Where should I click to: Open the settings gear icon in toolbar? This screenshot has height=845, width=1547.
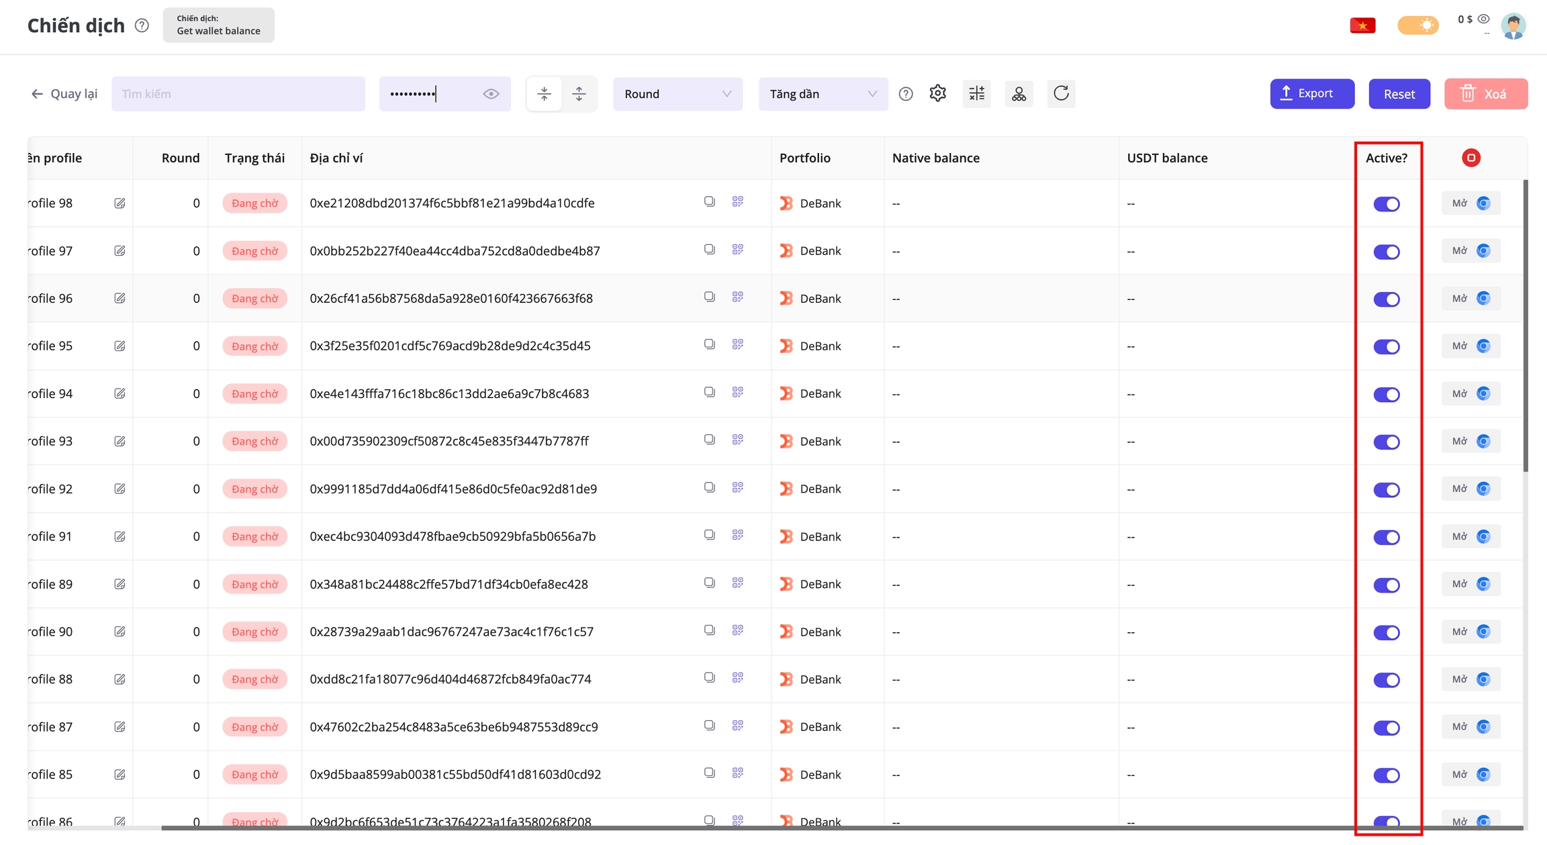click(937, 93)
